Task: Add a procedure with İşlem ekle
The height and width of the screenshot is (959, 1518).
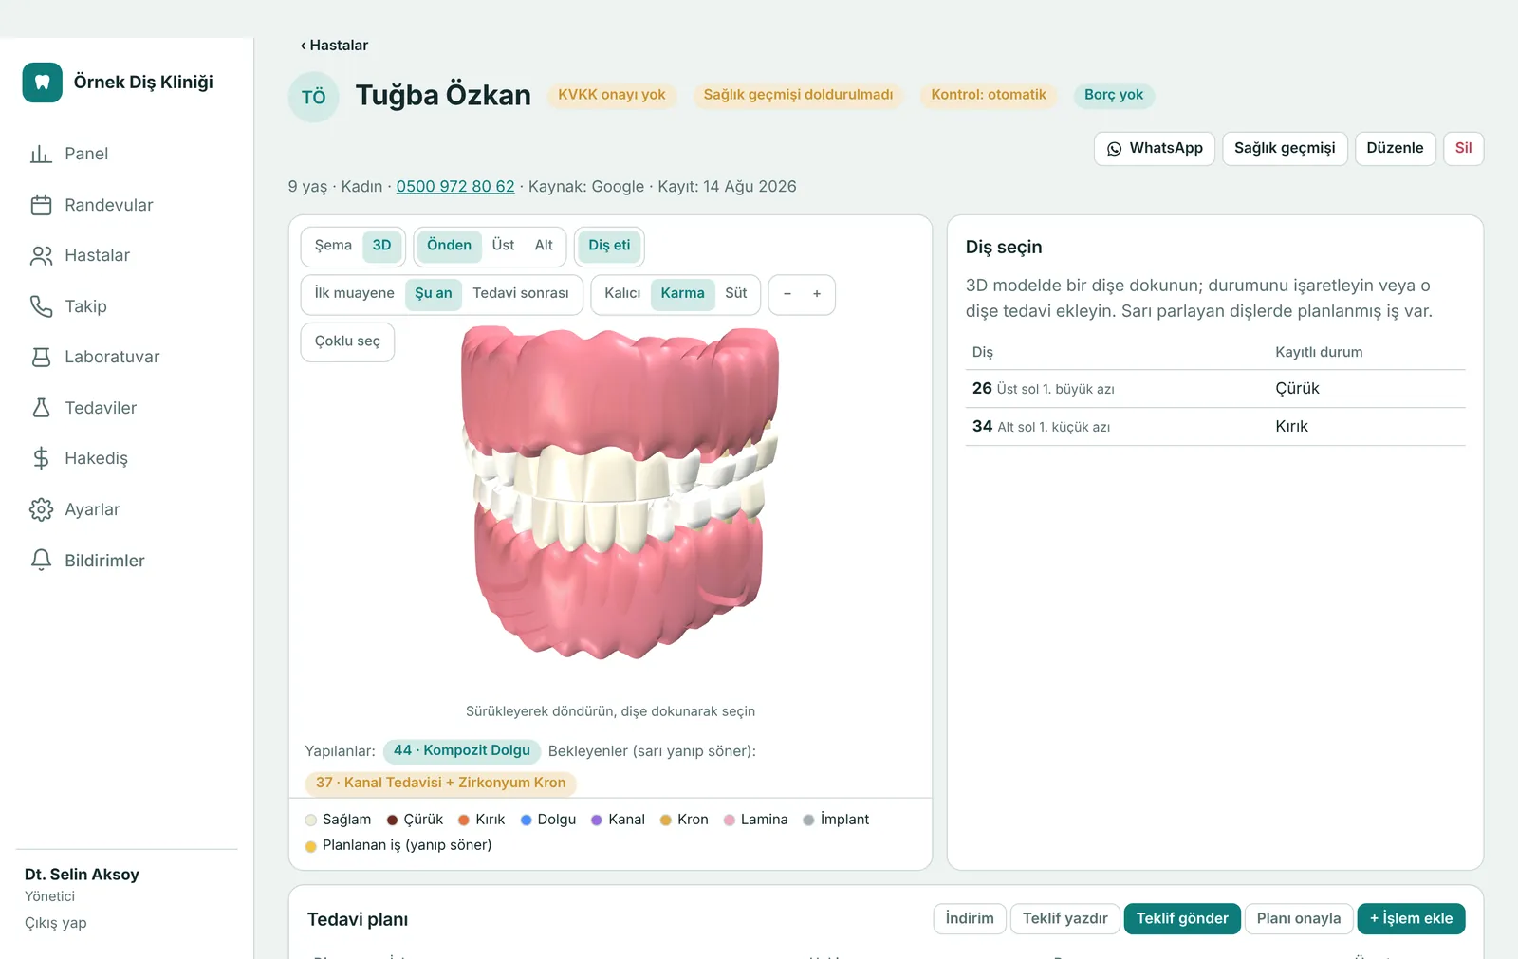Action: (x=1411, y=919)
